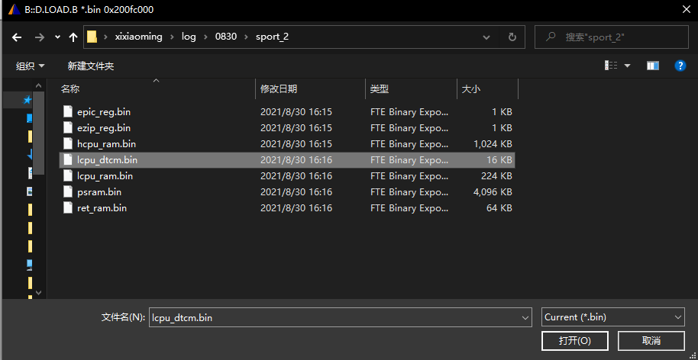Toggle the preview pane icon
Viewport: 698px width, 360px height.
pos(652,66)
